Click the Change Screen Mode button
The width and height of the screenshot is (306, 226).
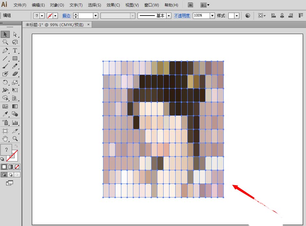[x=9, y=183]
